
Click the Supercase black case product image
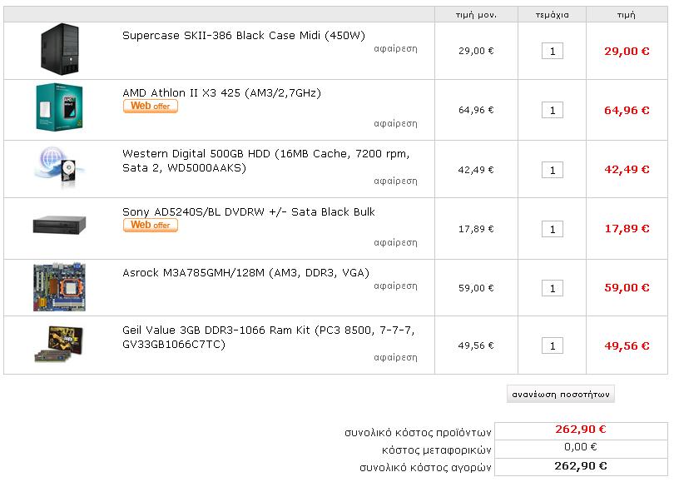(58, 50)
